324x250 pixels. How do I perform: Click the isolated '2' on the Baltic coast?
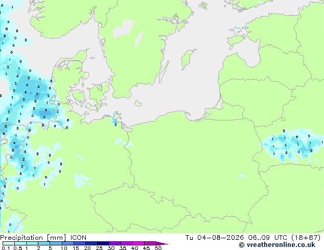click(115, 124)
